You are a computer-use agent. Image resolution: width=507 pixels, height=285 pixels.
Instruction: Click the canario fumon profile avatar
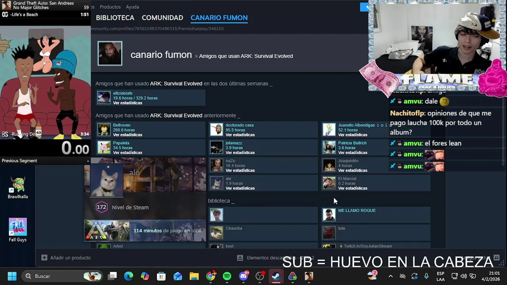coord(110,53)
